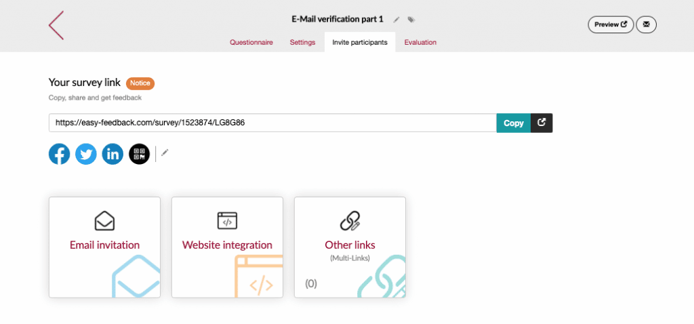
Task: Open tags icon next to survey title
Action: coord(411,20)
